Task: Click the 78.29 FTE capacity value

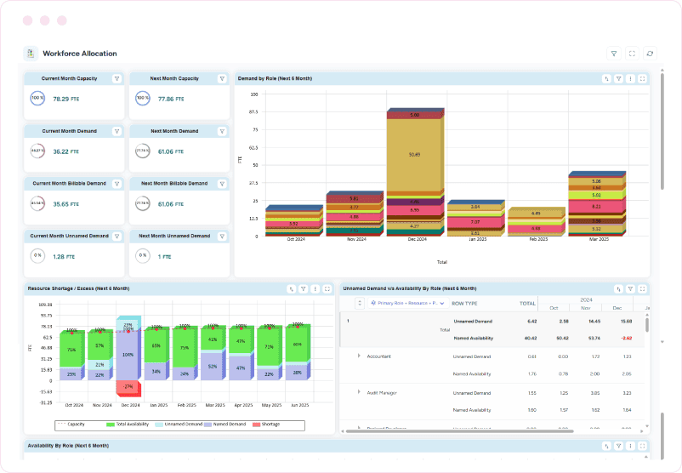Action: (x=66, y=100)
